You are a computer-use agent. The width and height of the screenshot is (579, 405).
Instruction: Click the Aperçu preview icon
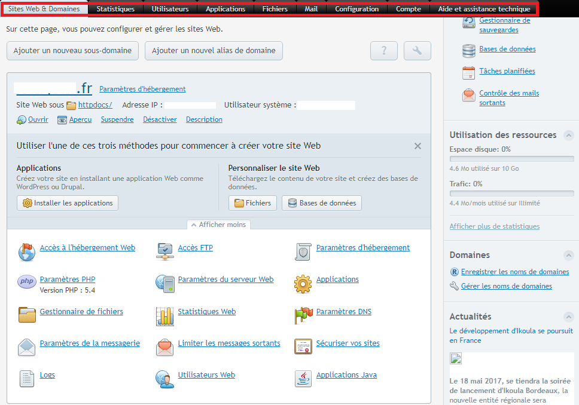tap(62, 120)
